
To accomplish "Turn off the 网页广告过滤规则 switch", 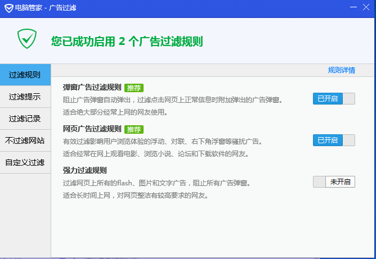I will click(334, 140).
